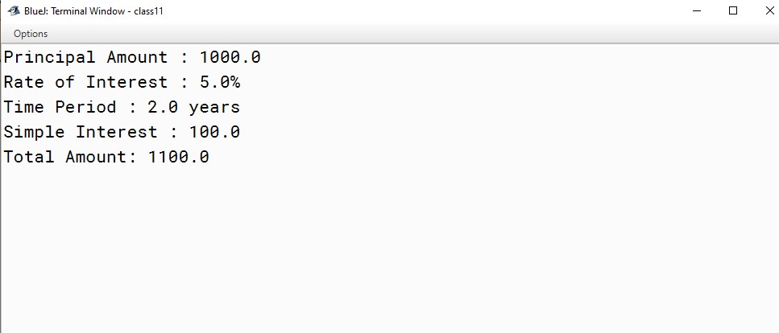Open the Options menu
779x333 pixels.
(x=31, y=34)
